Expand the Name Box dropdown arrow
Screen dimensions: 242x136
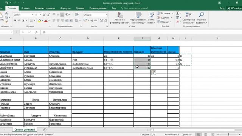click(12, 32)
